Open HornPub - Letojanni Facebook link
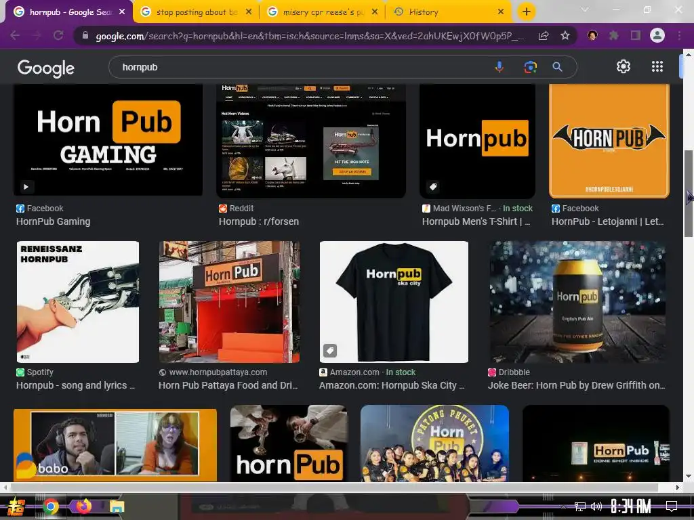 pos(608,221)
